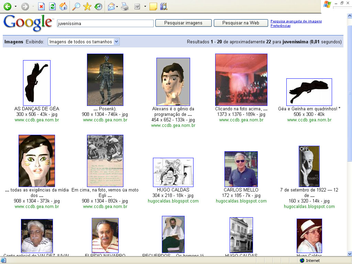The image size is (352, 264).
Task: Click the Print printer icon
Action: click(x=124, y=7)
